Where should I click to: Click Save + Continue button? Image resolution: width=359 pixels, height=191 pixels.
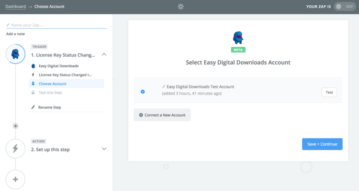click(322, 144)
